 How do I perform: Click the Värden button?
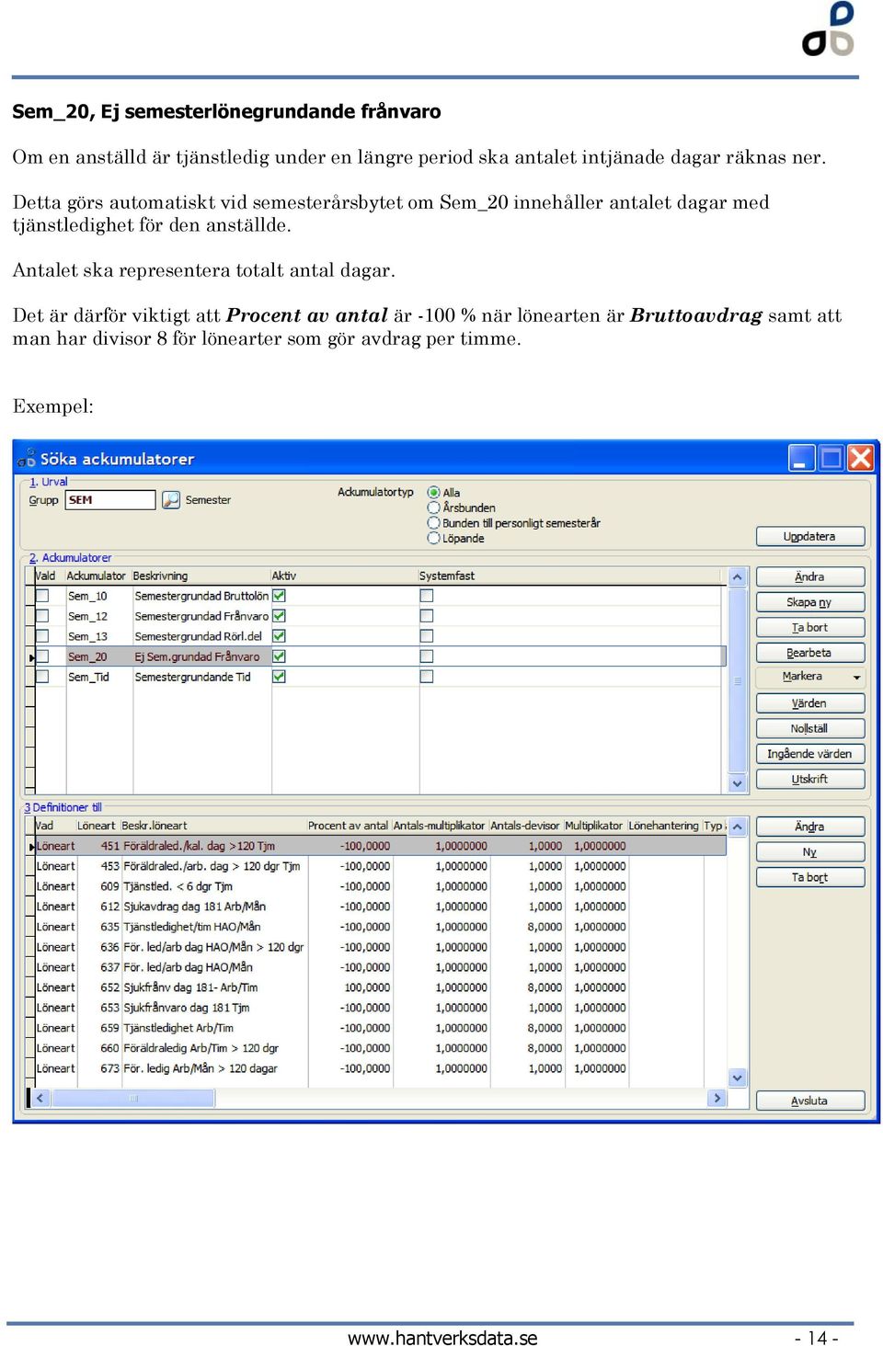pyautogui.click(x=810, y=703)
